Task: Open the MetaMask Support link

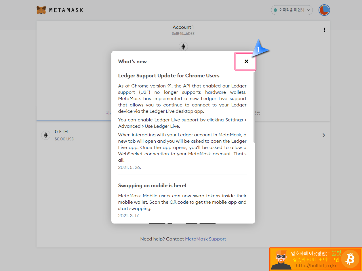Action: 205,239
